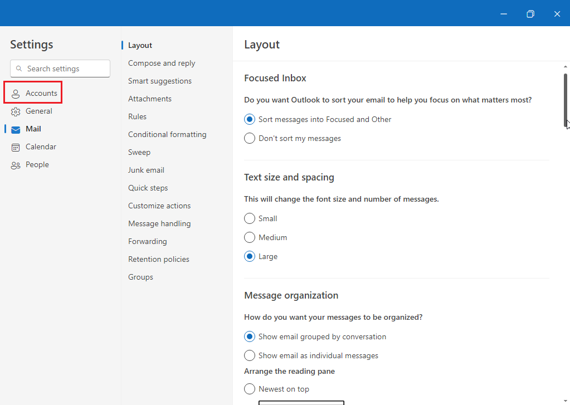Click the Accounts person icon

coord(16,94)
